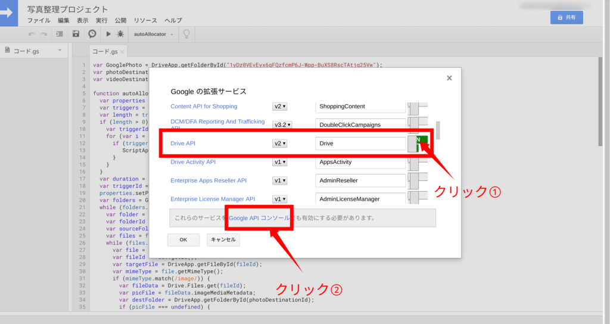Click the AdminLicenseManager identifier field
The width and height of the screenshot is (610, 324).
pyautogui.click(x=360, y=198)
